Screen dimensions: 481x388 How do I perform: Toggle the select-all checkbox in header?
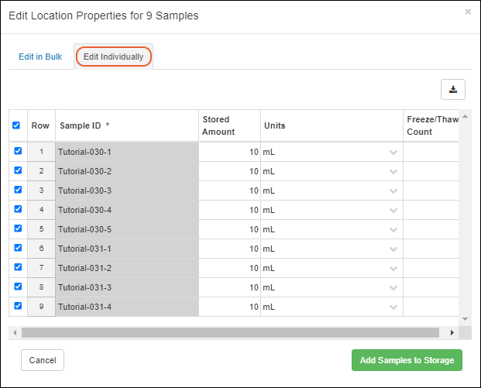(x=16, y=125)
